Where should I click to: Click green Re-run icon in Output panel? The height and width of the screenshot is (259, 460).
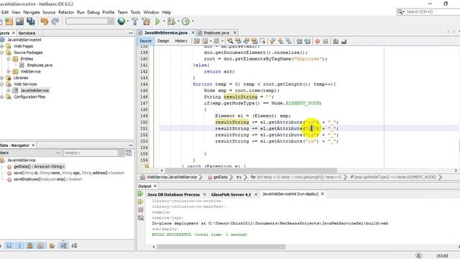(x=141, y=194)
